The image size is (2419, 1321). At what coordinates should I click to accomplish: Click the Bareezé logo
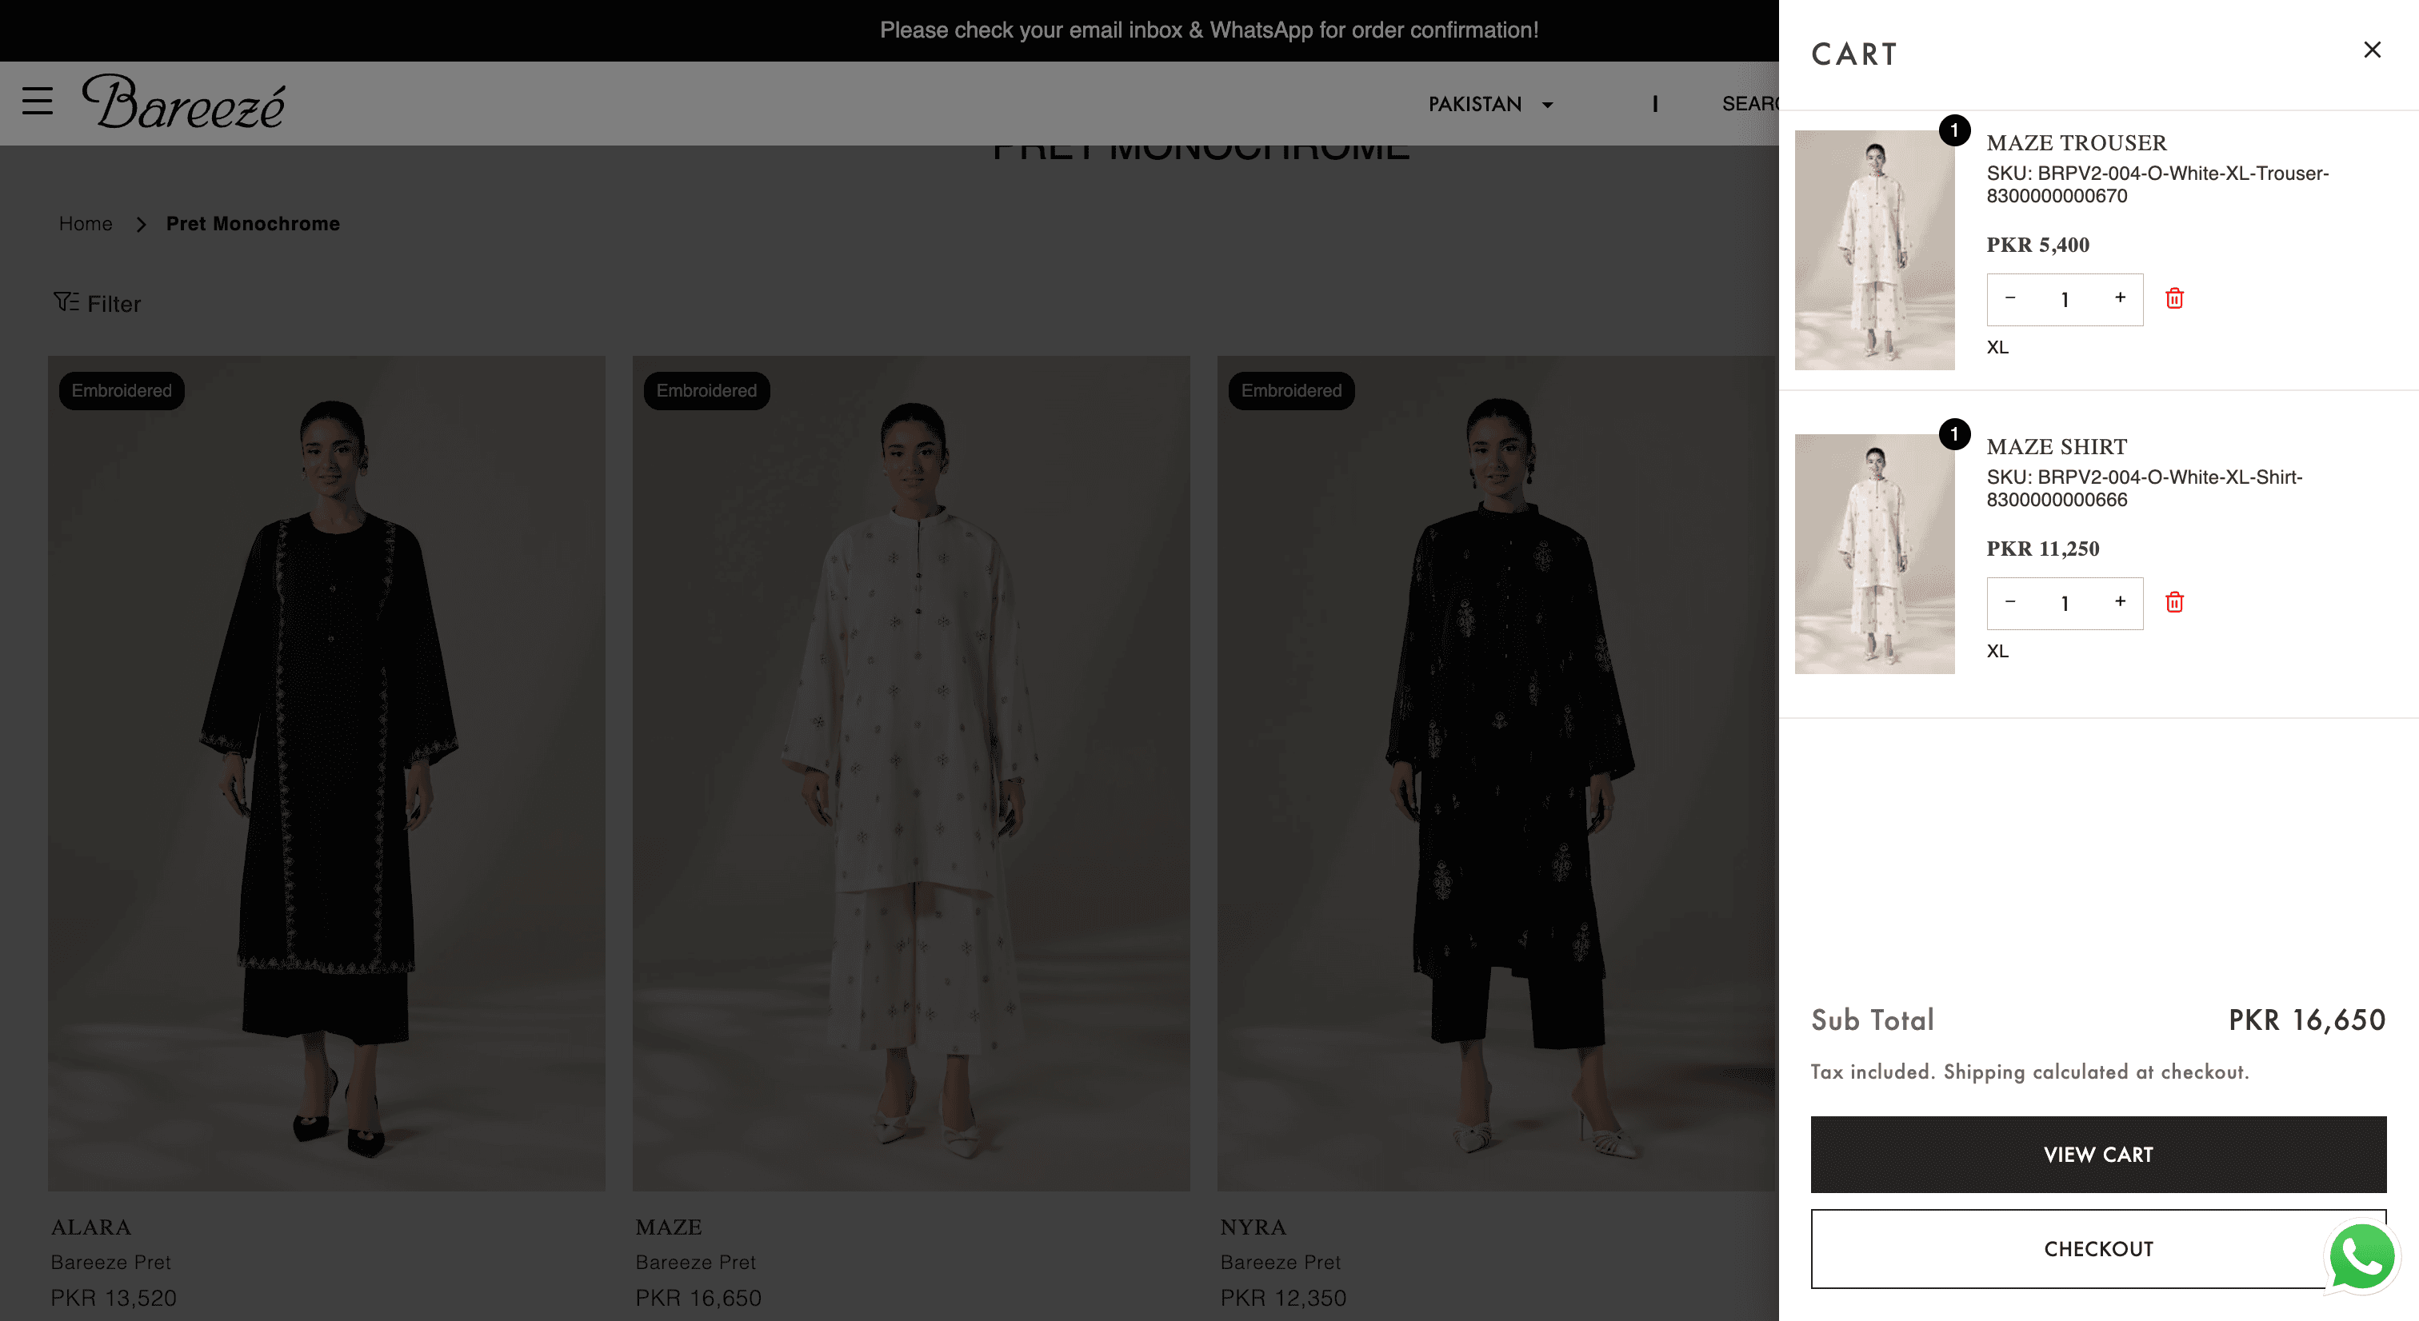[x=183, y=102]
